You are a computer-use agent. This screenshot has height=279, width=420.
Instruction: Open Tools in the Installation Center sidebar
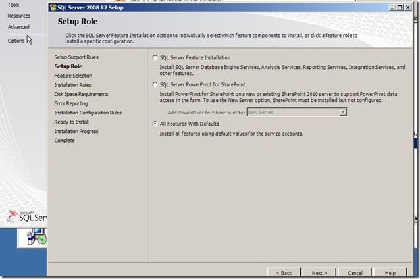(13, 5)
